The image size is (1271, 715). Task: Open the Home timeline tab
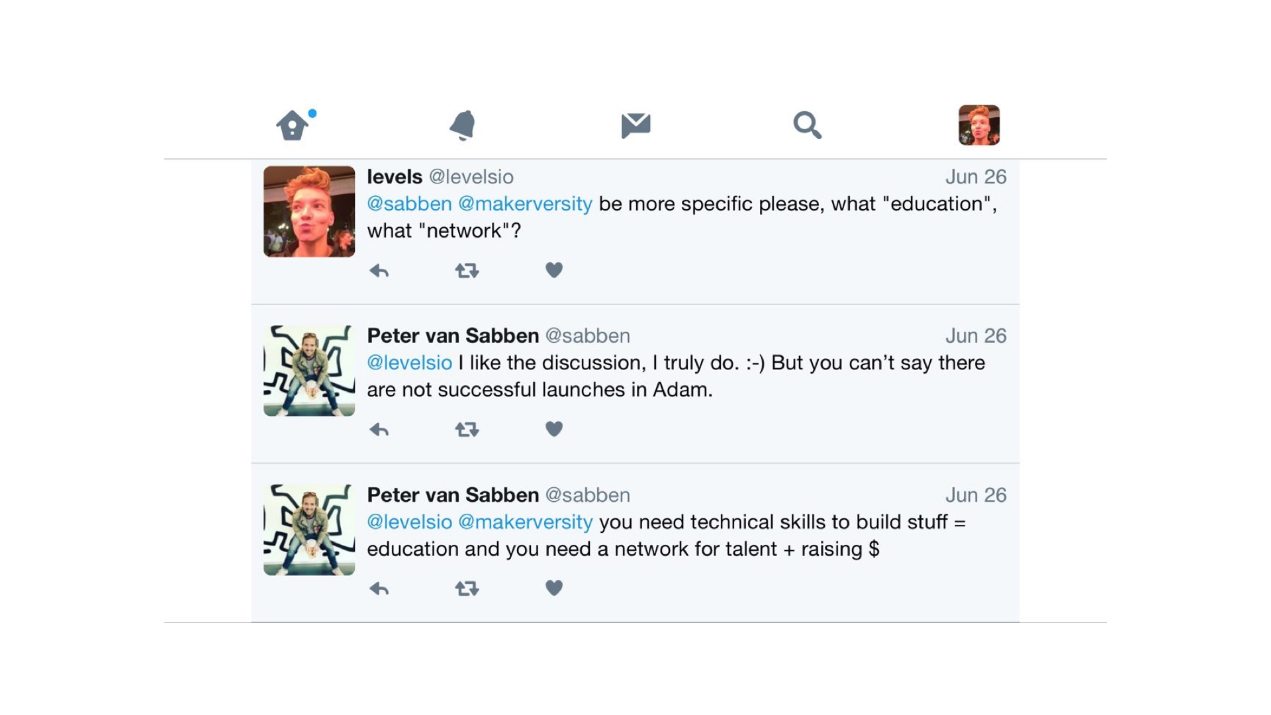click(x=293, y=125)
